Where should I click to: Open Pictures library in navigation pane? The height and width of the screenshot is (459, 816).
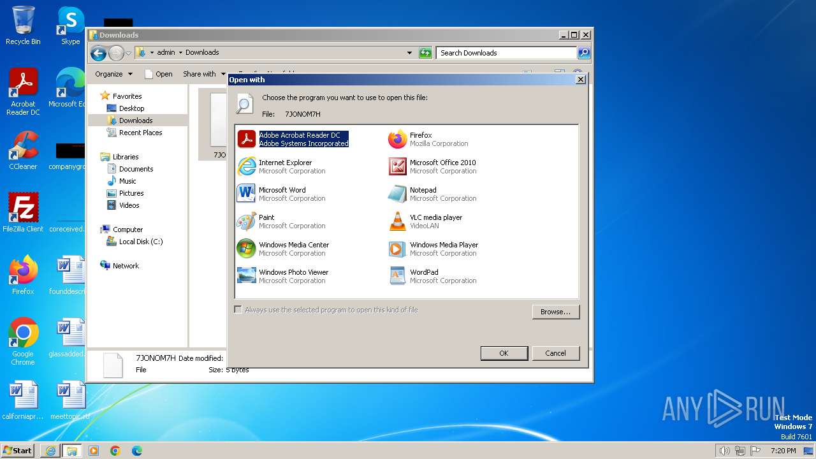pyautogui.click(x=131, y=193)
